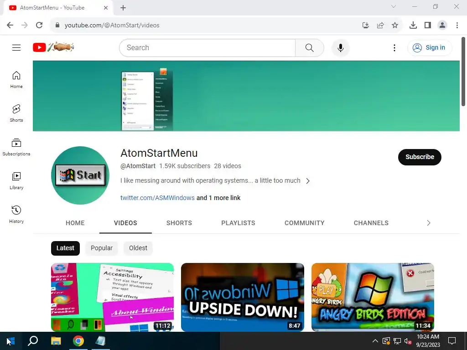Click the Sign in button
Screen dimensions: 467x350
click(x=430, y=47)
